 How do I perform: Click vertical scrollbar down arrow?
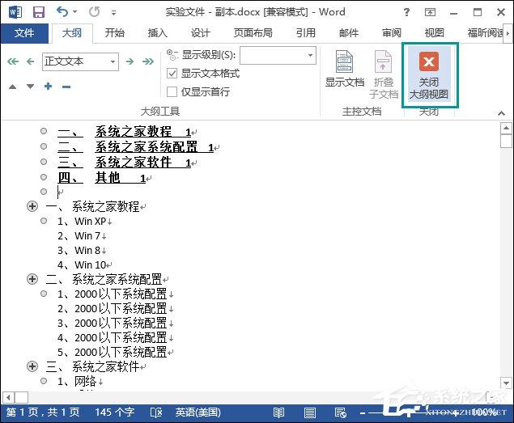click(506, 383)
